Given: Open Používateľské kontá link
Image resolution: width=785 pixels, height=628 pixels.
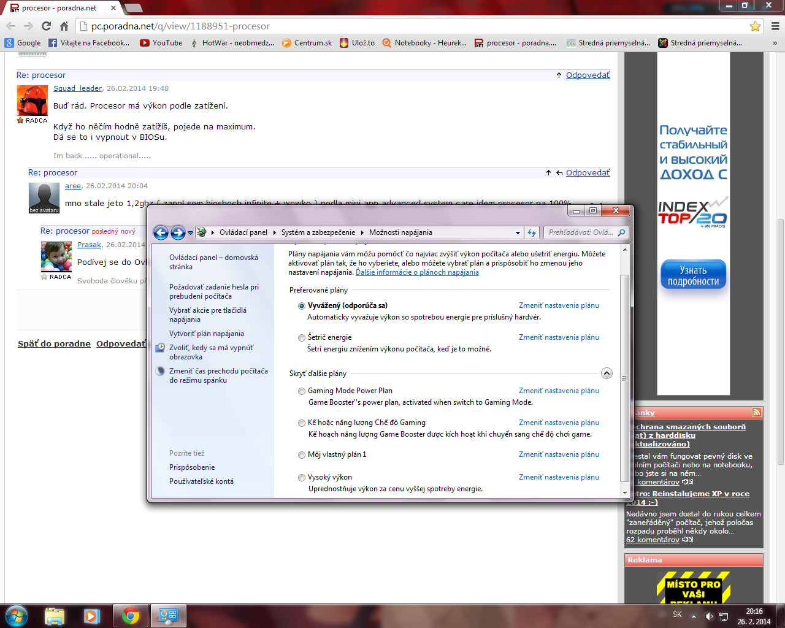Looking at the screenshot, I should [x=201, y=481].
